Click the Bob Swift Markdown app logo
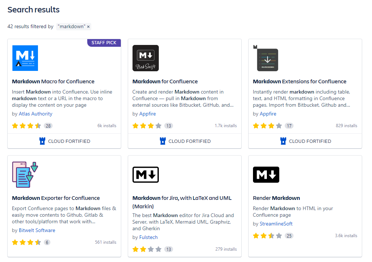This screenshot has height=262, width=372. click(x=146, y=58)
